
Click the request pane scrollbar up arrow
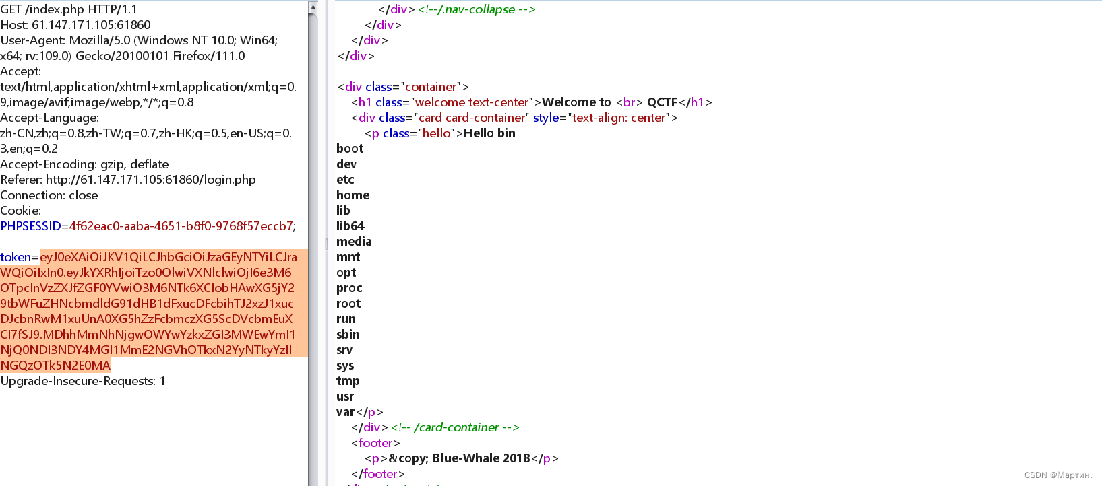pos(313,7)
